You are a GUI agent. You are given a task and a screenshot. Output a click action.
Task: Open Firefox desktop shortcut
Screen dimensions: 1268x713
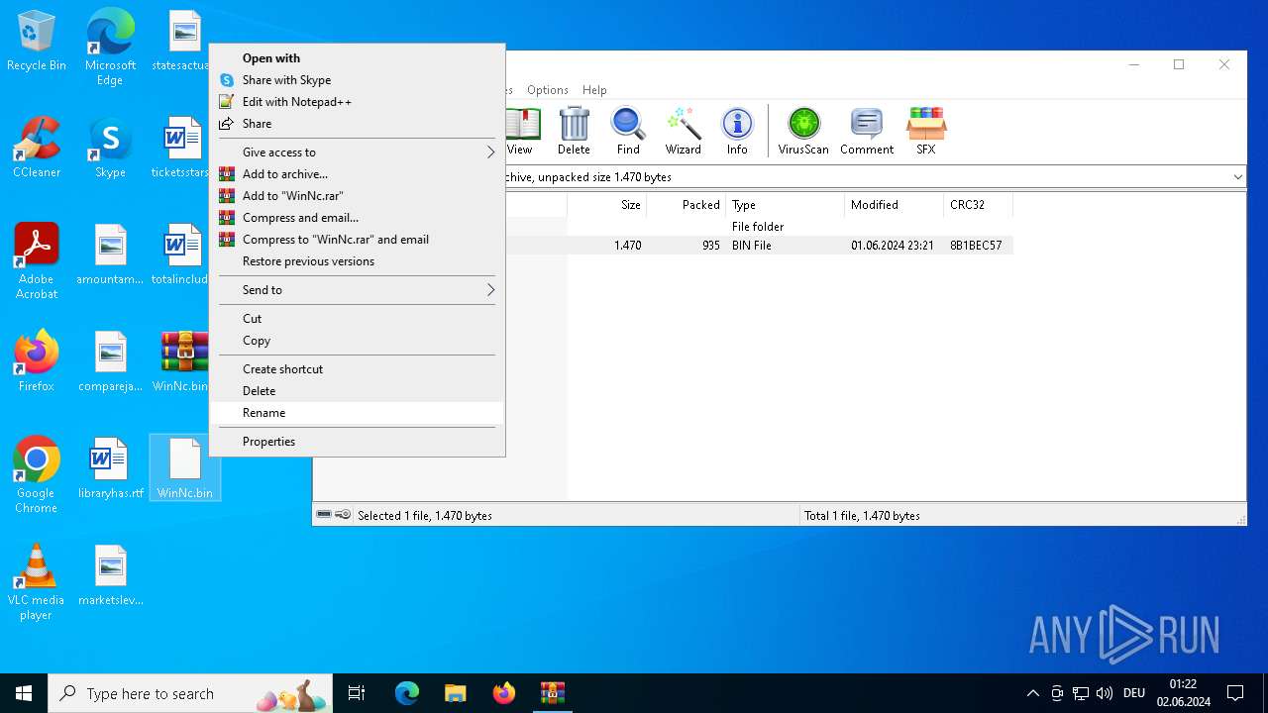pos(37,361)
